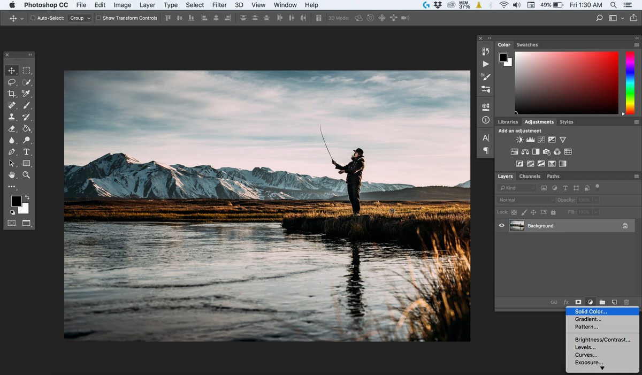Open the History panel icon in the collapsed dock
The width and height of the screenshot is (642, 375).
(x=485, y=51)
